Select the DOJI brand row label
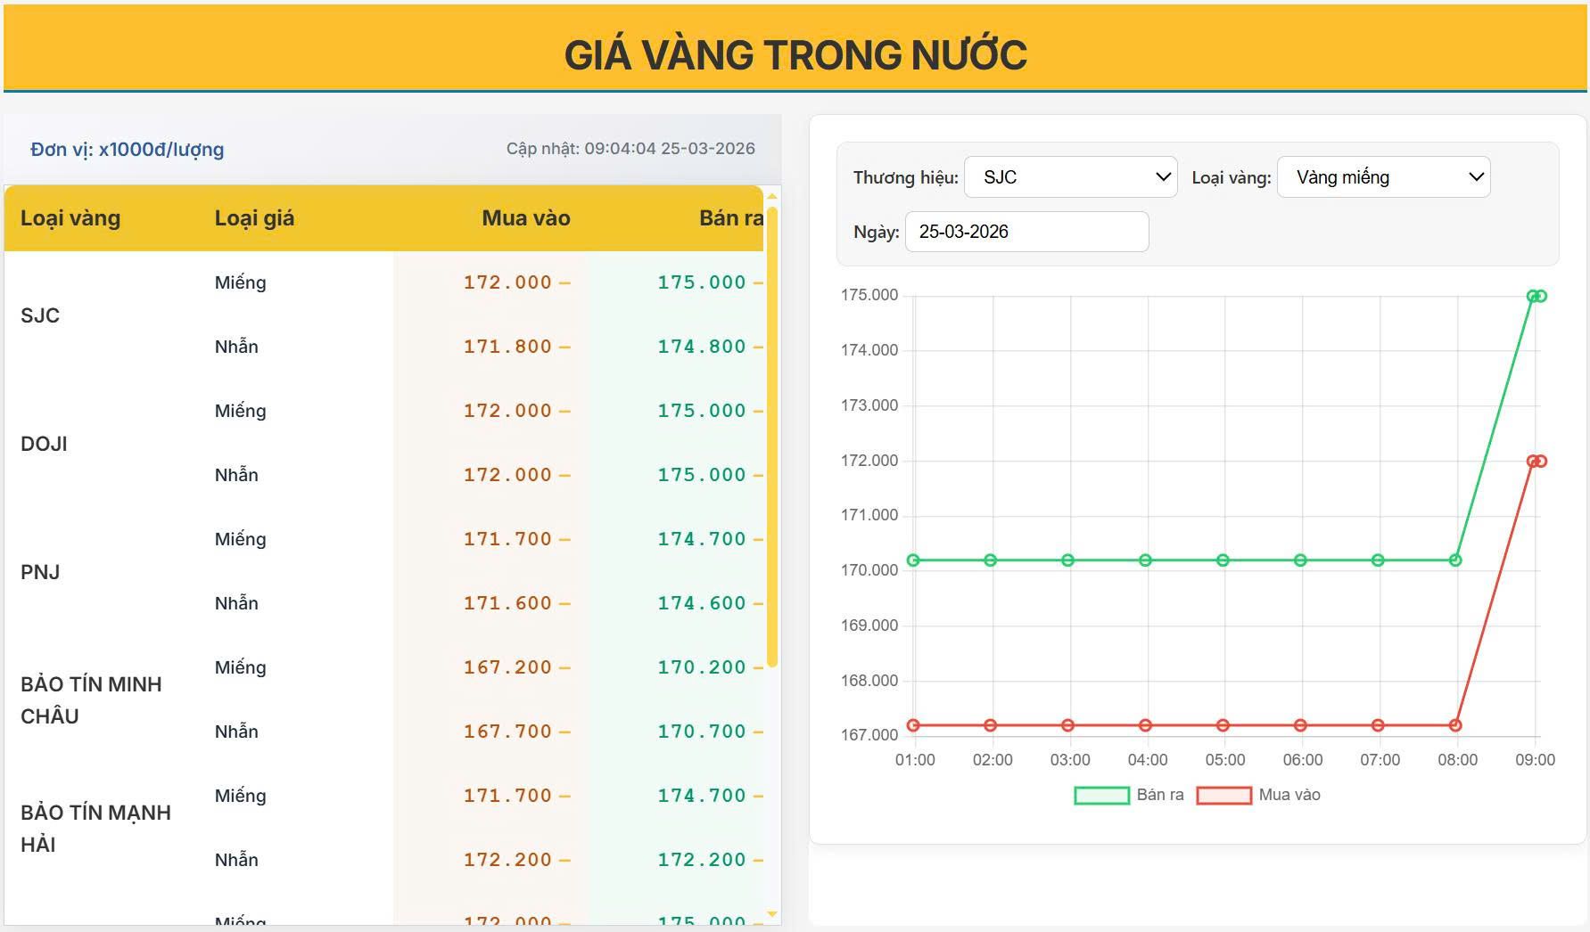The image size is (1590, 932). pyautogui.click(x=44, y=444)
